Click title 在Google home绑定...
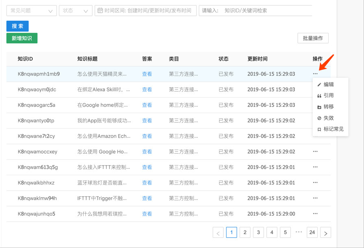364x248 pixels. 102,105
